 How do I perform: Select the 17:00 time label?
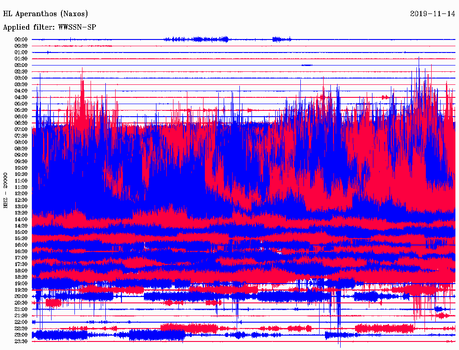pos(21,258)
